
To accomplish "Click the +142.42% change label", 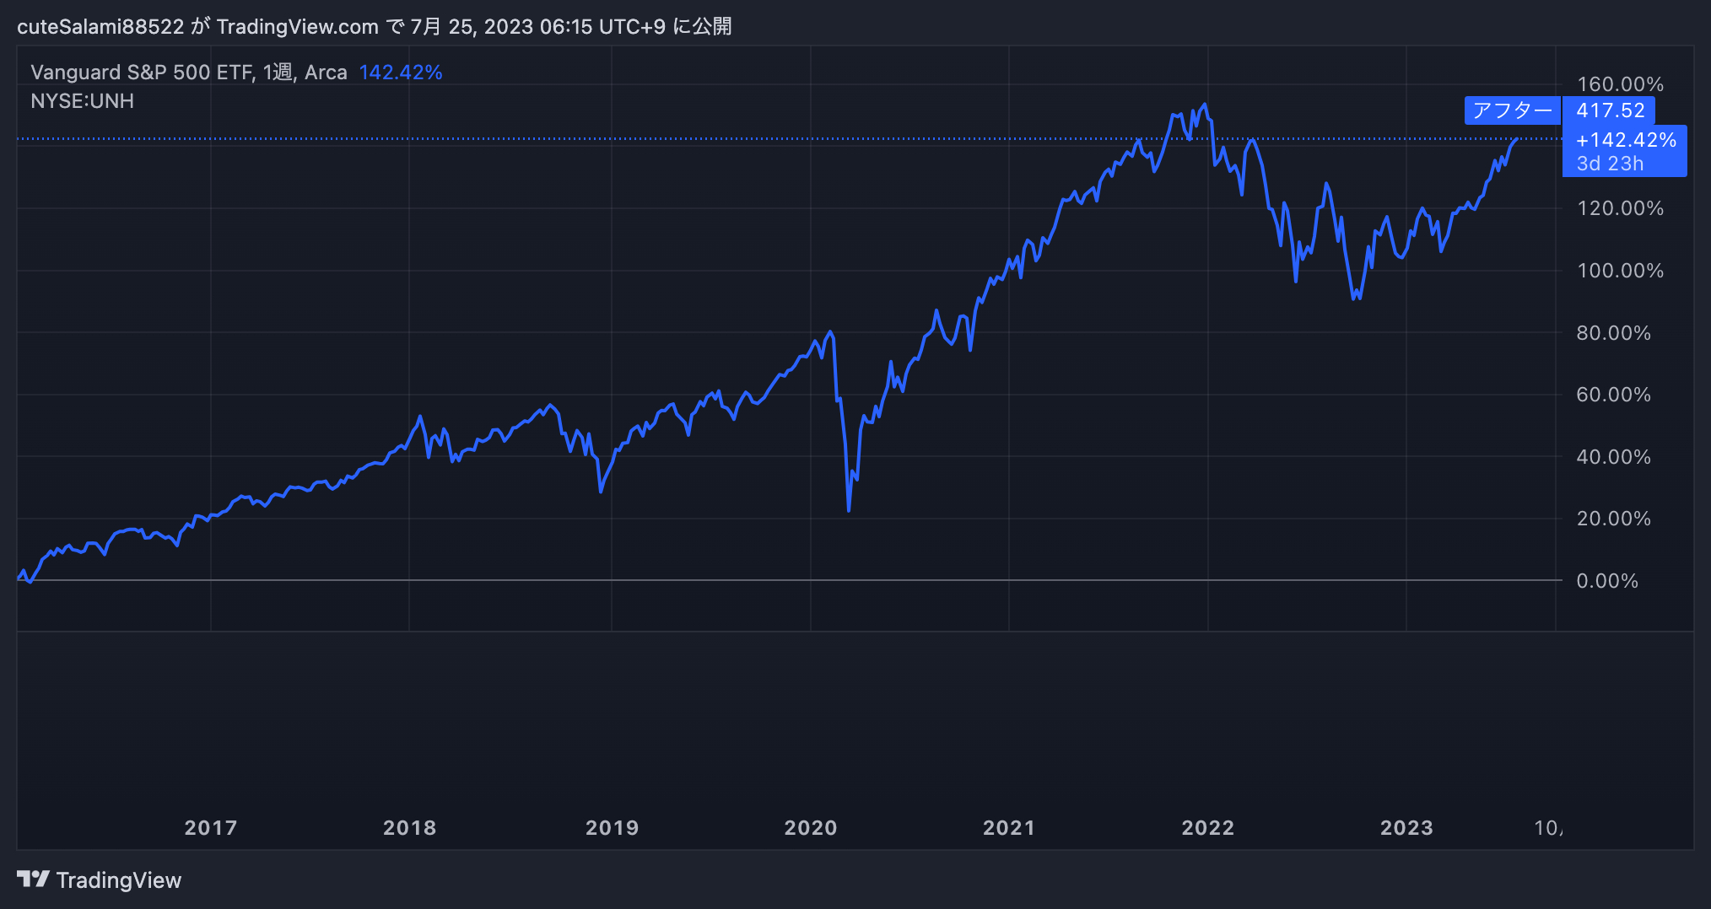I will click(1626, 140).
